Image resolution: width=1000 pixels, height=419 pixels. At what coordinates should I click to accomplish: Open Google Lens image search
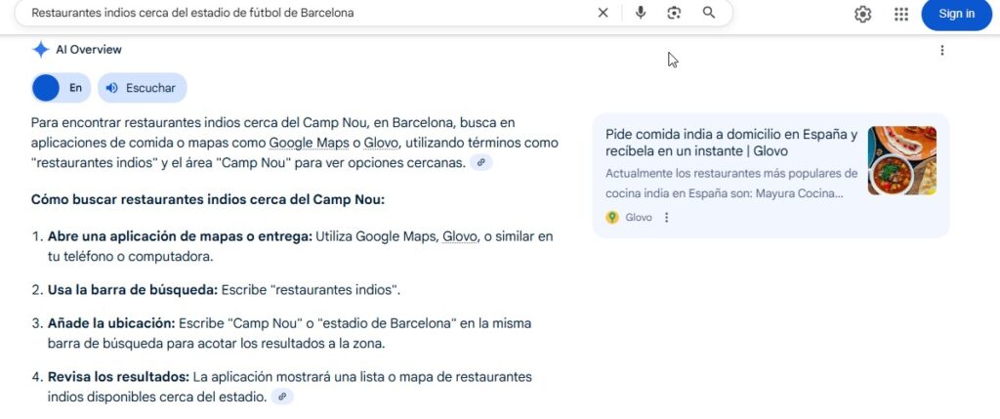pos(674,13)
